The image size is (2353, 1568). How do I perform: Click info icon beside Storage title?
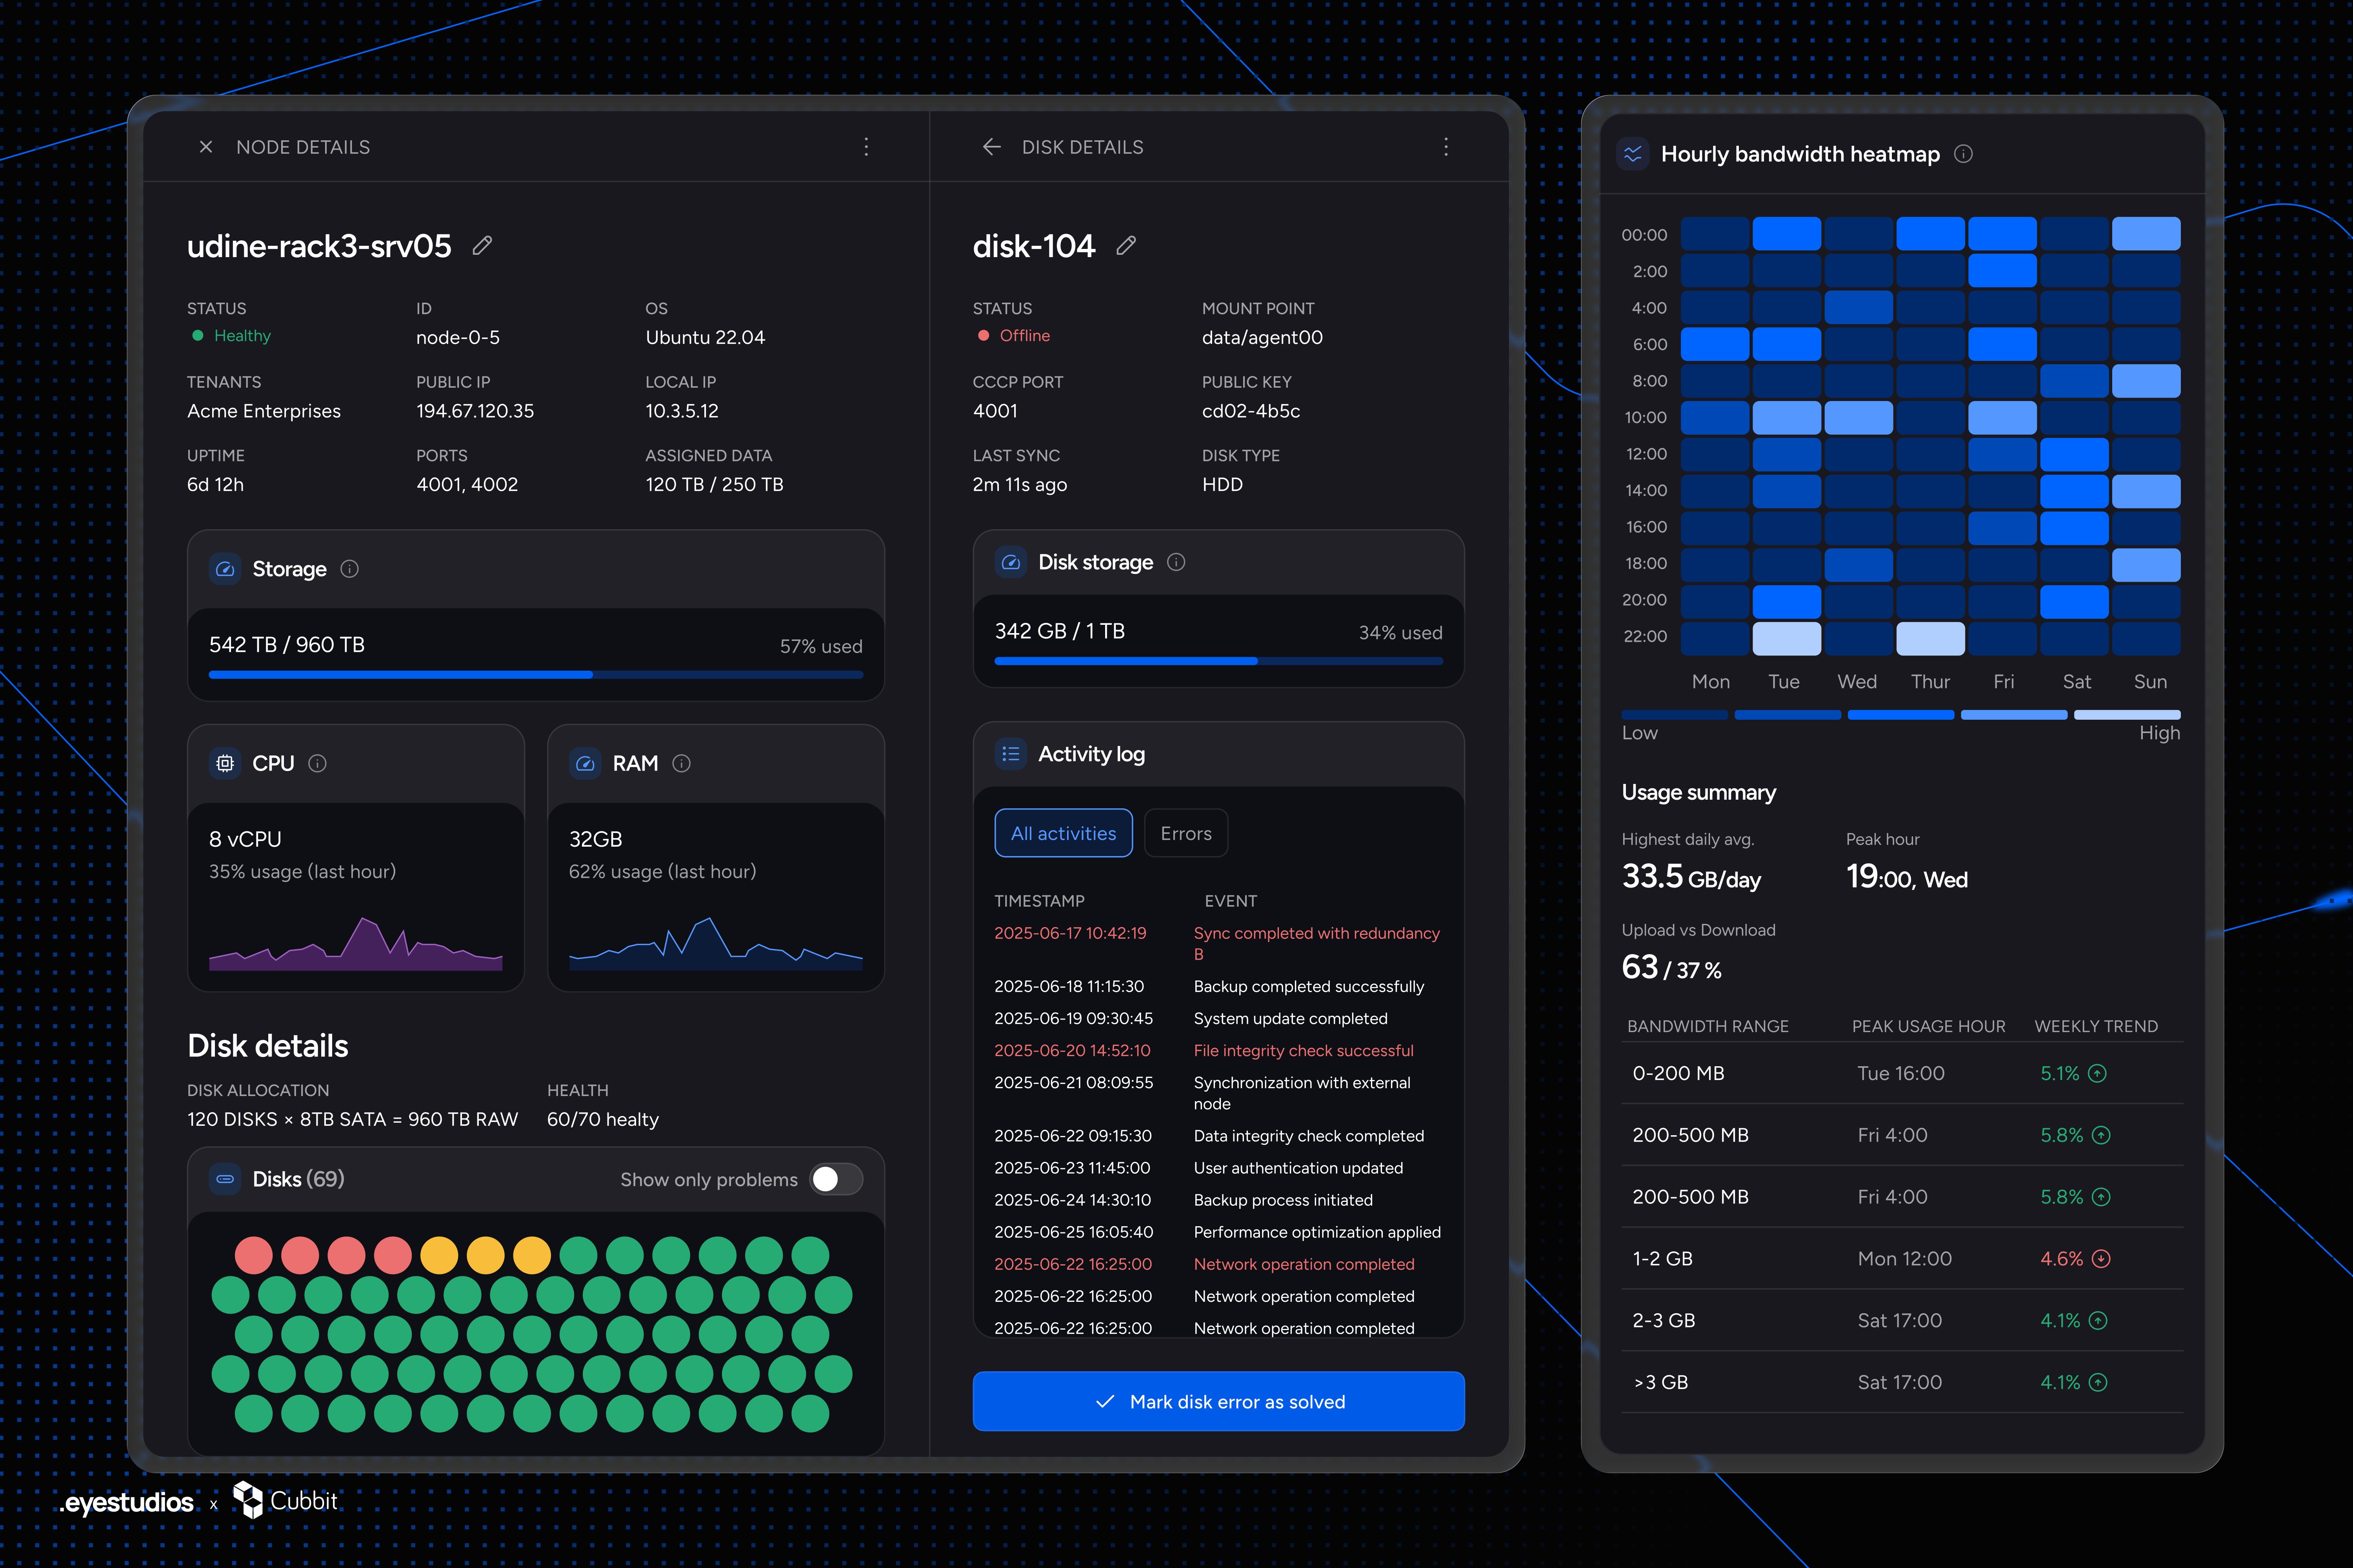[349, 569]
